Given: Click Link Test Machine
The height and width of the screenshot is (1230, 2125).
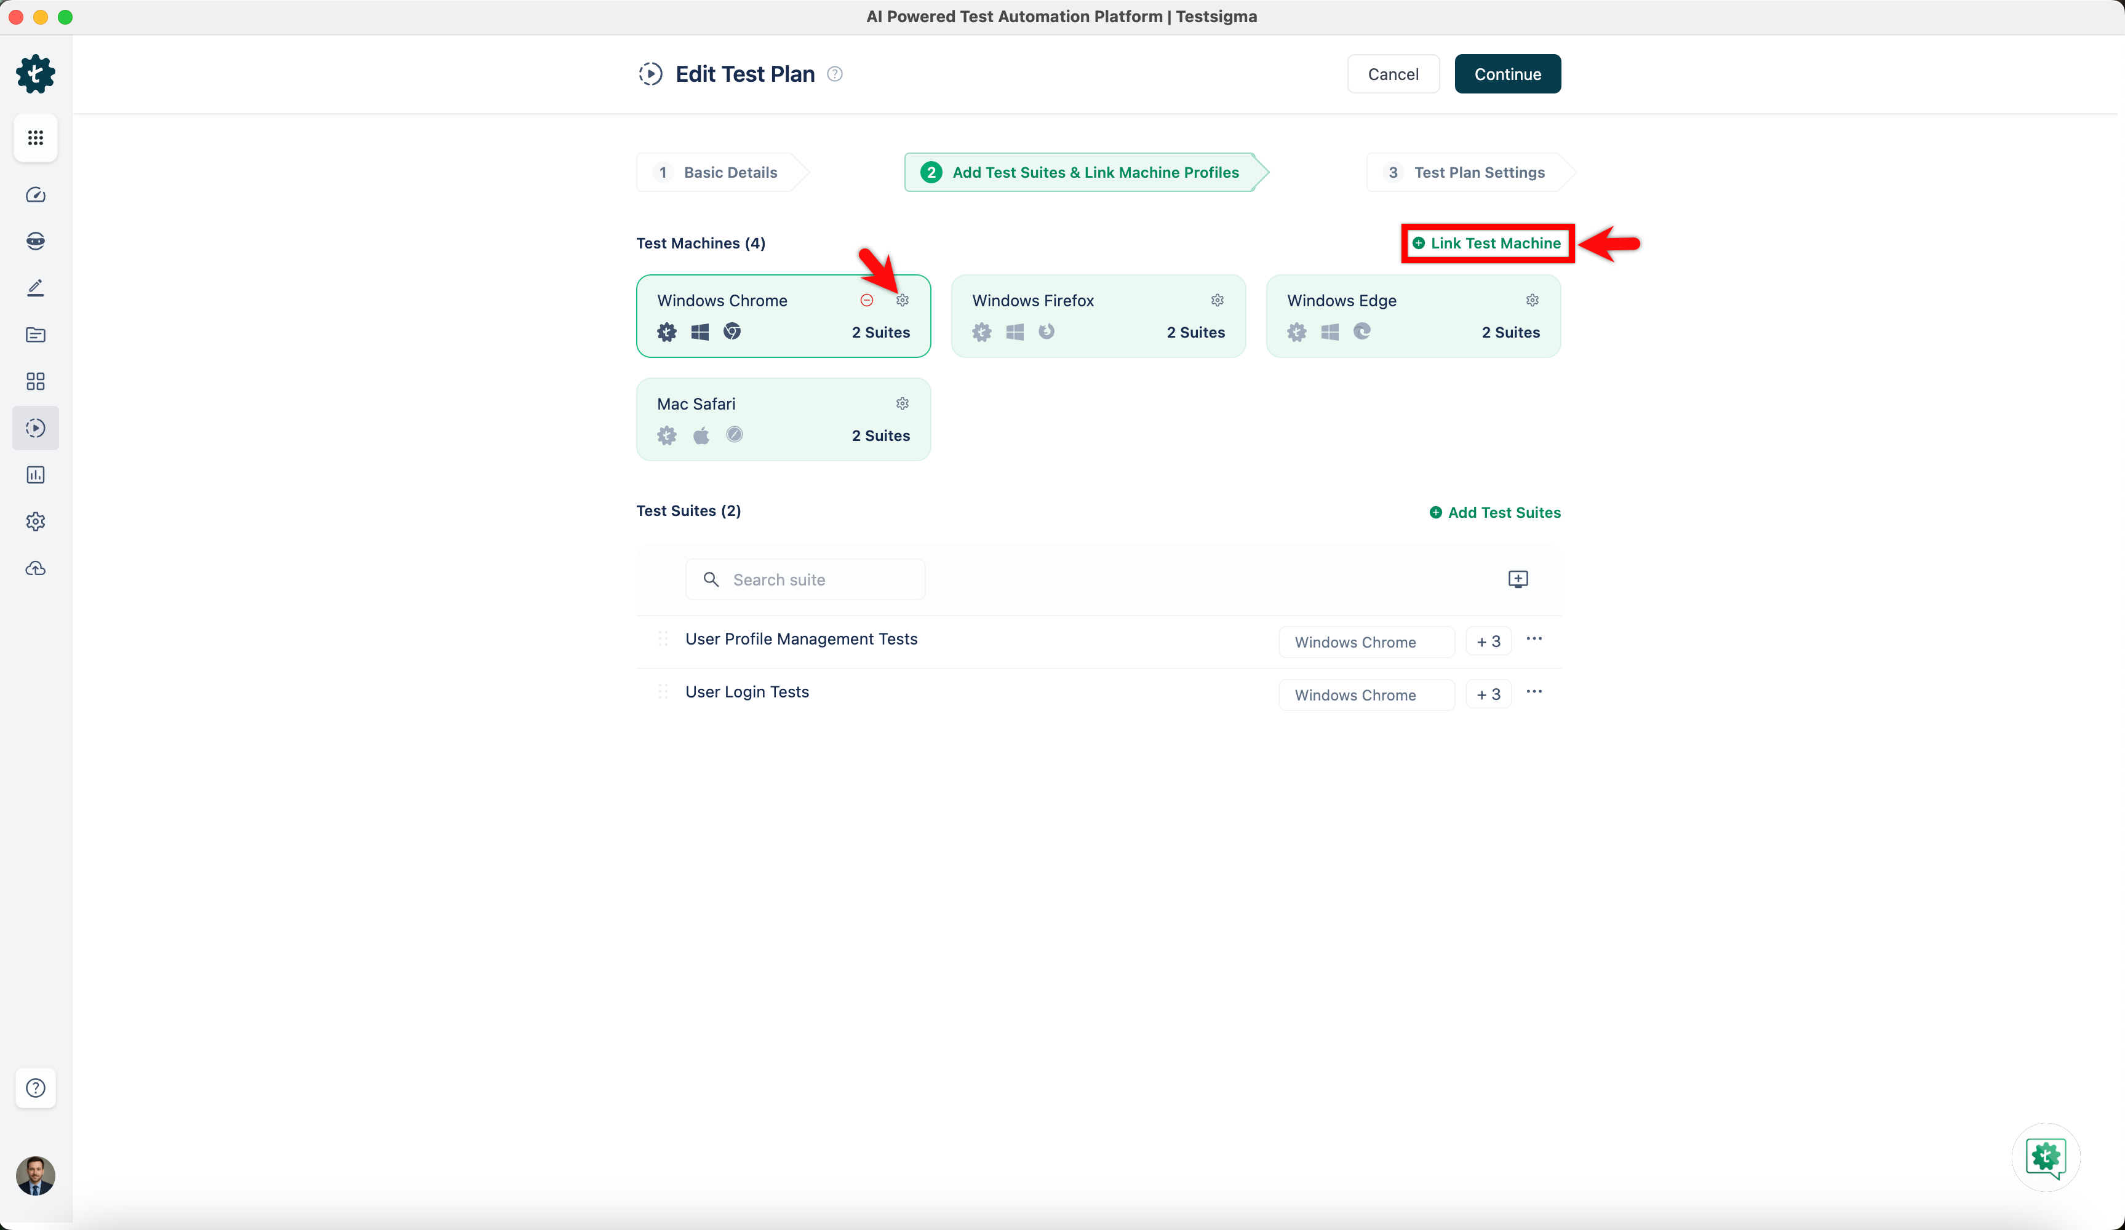Looking at the screenshot, I should tap(1486, 244).
